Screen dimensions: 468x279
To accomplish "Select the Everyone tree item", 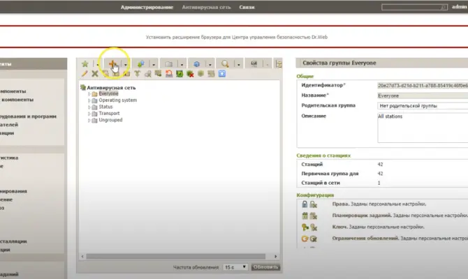I will (108, 93).
